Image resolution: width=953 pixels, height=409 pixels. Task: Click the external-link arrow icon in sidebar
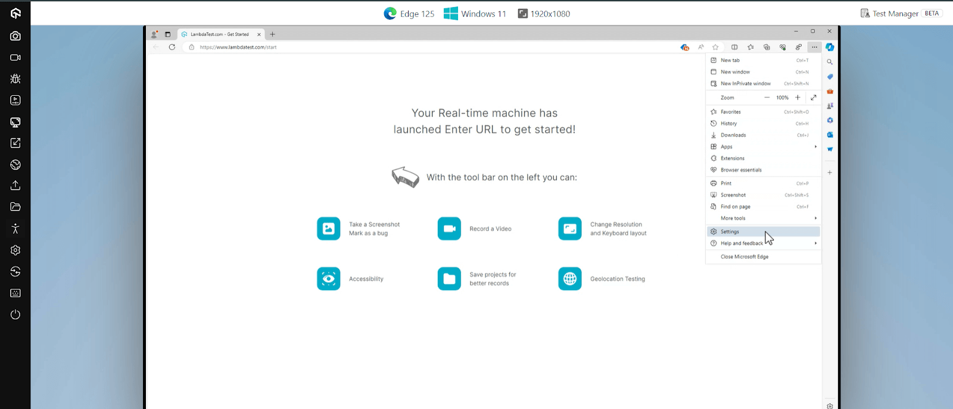[15, 143]
